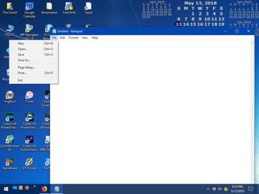Open the Google Calendar desktop shortcut
Screen dimensions: 259x194
[30, 10]
